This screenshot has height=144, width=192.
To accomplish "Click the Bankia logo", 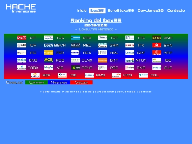I will click(157, 38).
